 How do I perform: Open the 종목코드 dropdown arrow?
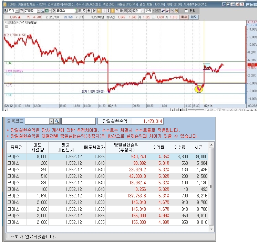click(x=51, y=121)
